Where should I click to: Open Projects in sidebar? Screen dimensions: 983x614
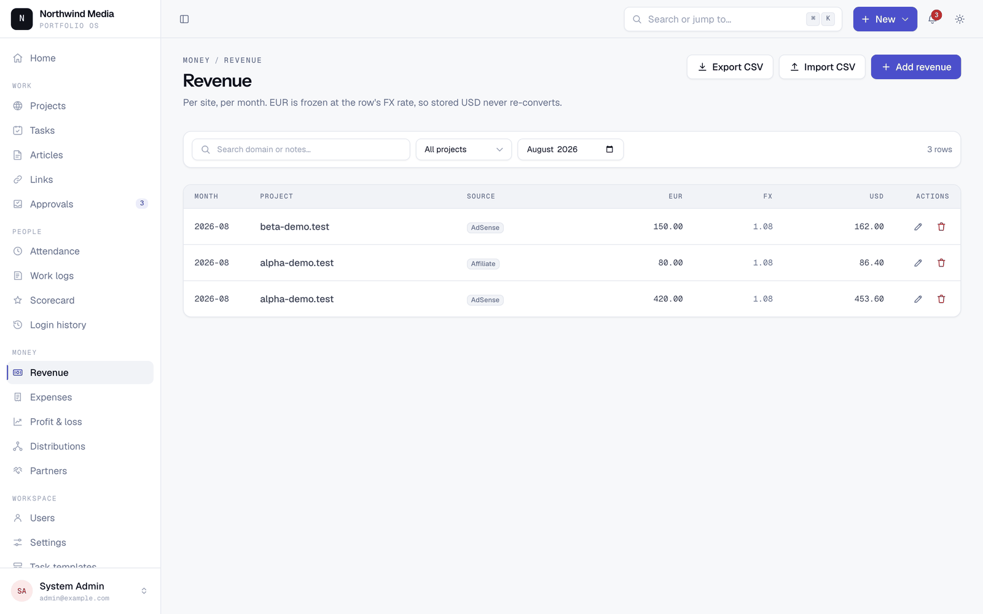(80, 106)
